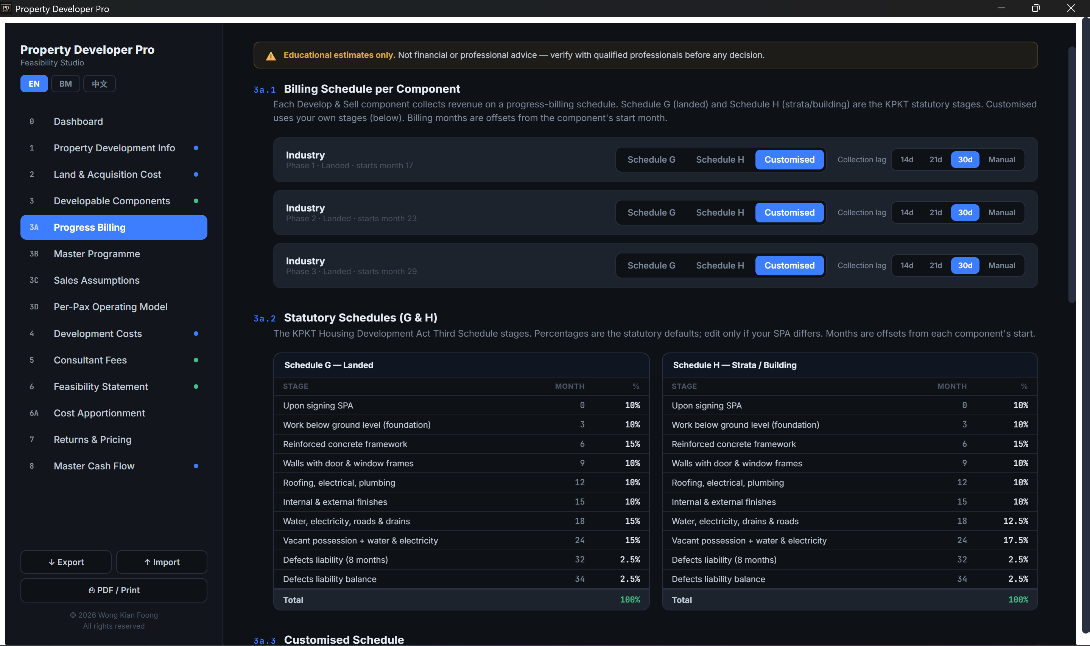Open Per-Pax Operating Model

point(114,307)
